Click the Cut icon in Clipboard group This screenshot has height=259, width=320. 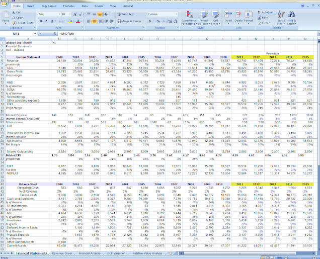point(13,12)
